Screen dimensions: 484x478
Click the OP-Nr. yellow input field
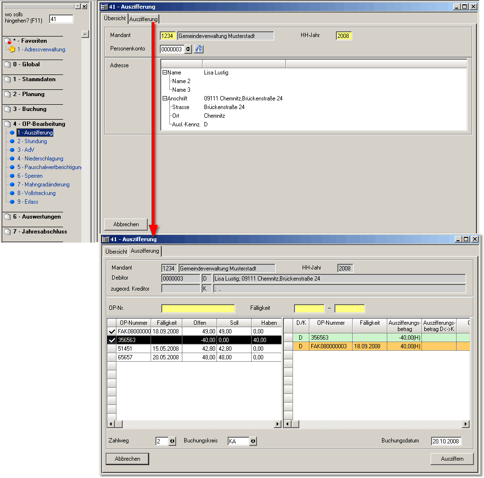coord(198,308)
